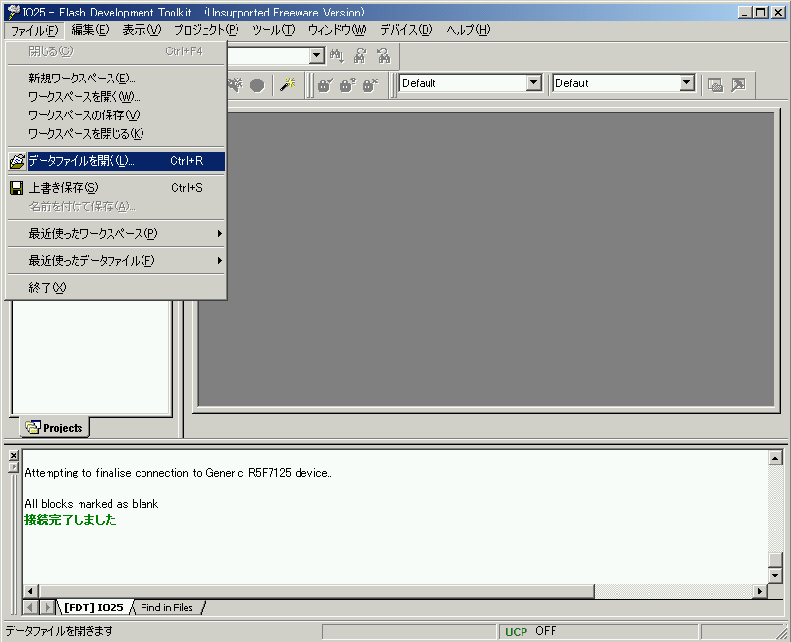This screenshot has height=642, width=791.
Task: Choose ワークスペースを閉じる(K) menu entry
Action: coord(116,133)
